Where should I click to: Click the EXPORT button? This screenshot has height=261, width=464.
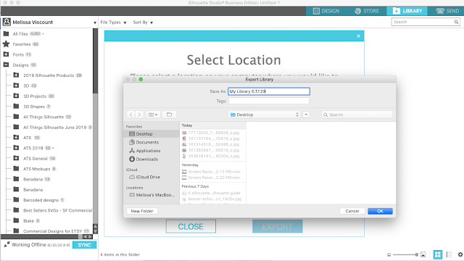click(277, 227)
